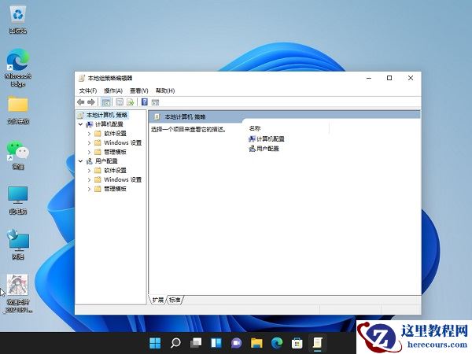Image resolution: width=472 pixels, height=354 pixels.
Task: Switch to the 扩展 tab
Action: point(158,300)
